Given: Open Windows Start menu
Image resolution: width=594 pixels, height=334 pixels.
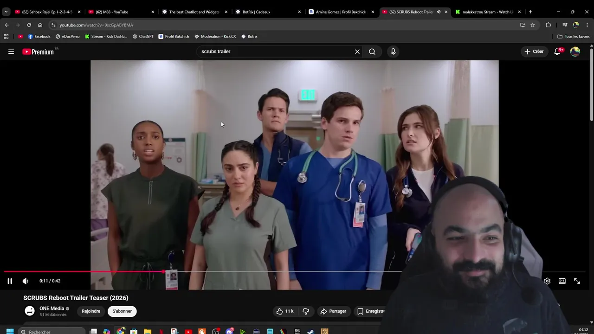Looking at the screenshot, I should (10, 331).
